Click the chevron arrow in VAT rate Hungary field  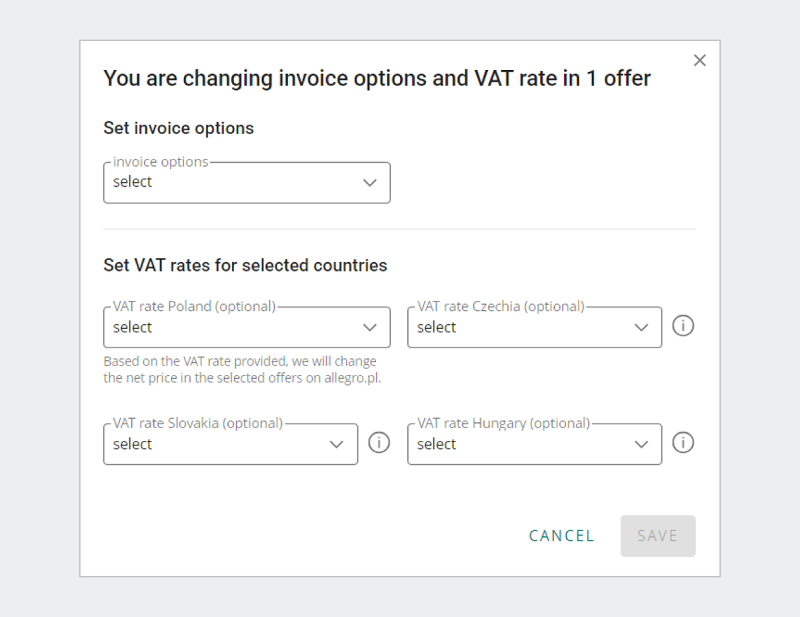(x=641, y=444)
